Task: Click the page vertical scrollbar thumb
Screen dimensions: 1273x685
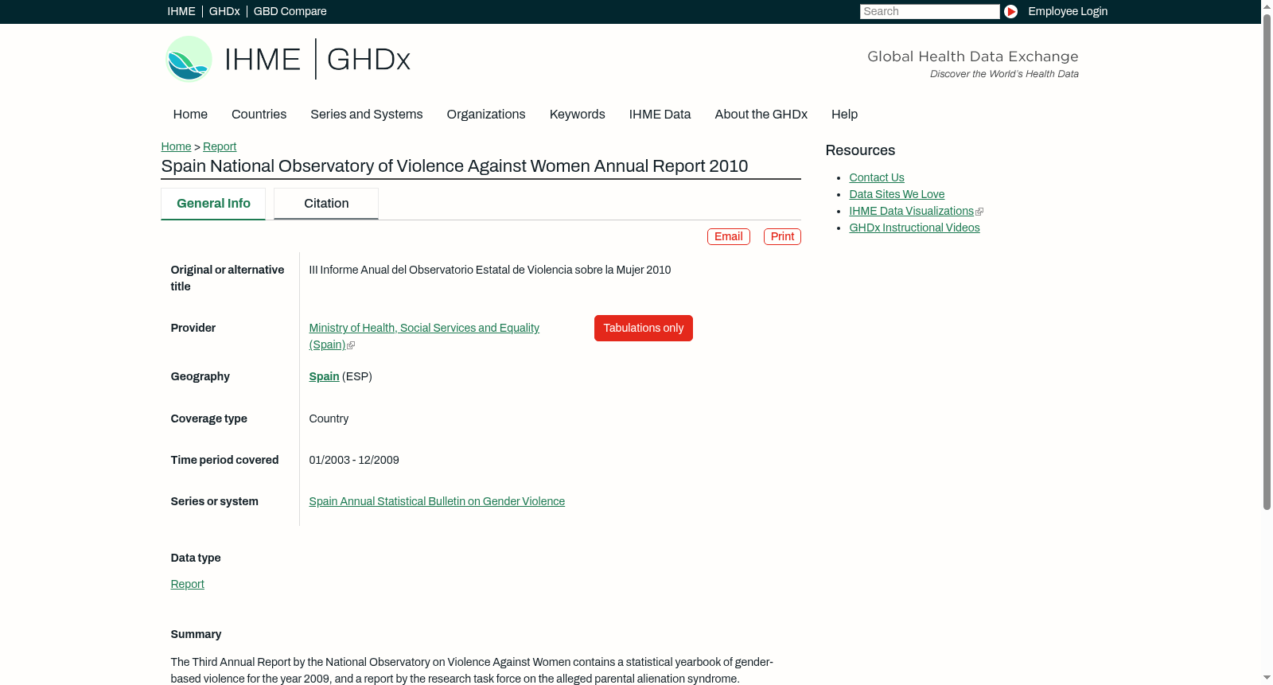Action: coord(1267,261)
